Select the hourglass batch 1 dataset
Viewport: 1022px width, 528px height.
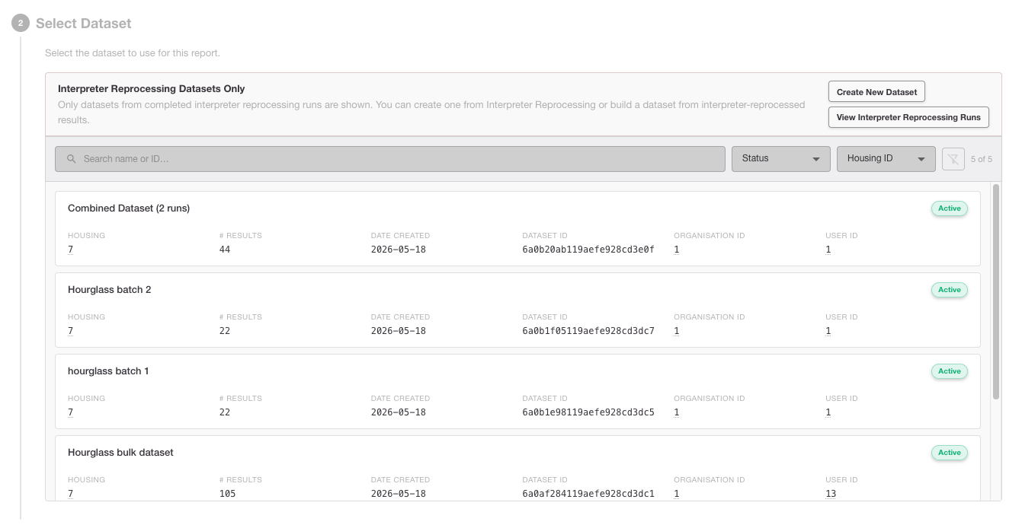(517, 391)
